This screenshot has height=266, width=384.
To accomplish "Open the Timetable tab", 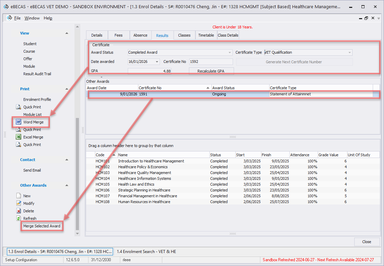I will [206, 35].
